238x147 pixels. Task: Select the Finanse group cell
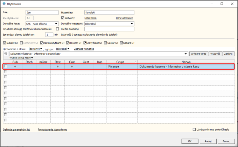coord(122,66)
